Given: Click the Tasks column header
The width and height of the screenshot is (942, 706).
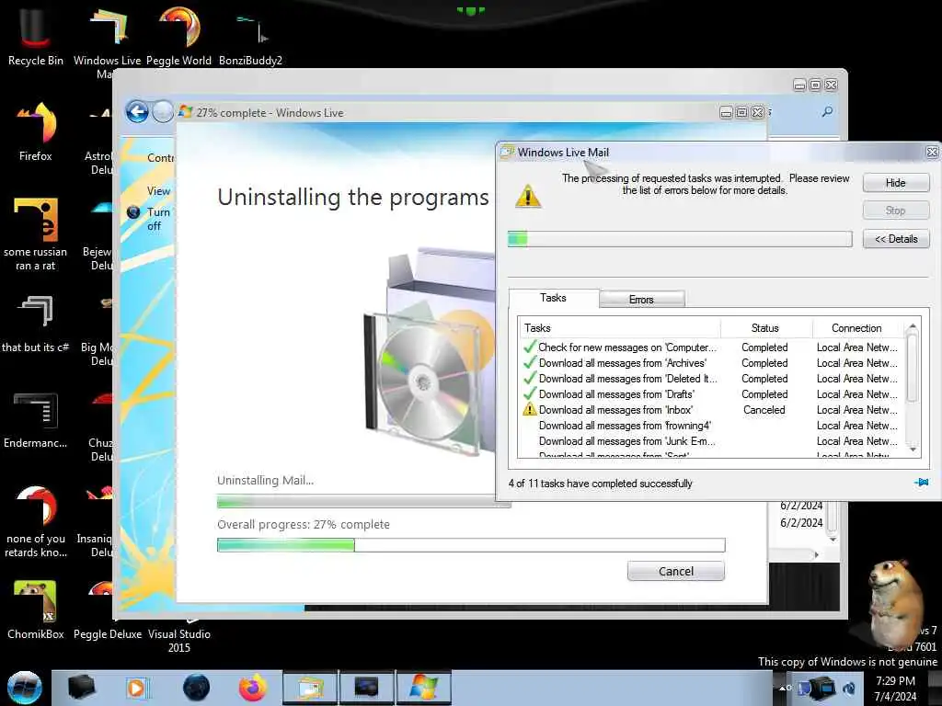Looking at the screenshot, I should [x=619, y=328].
